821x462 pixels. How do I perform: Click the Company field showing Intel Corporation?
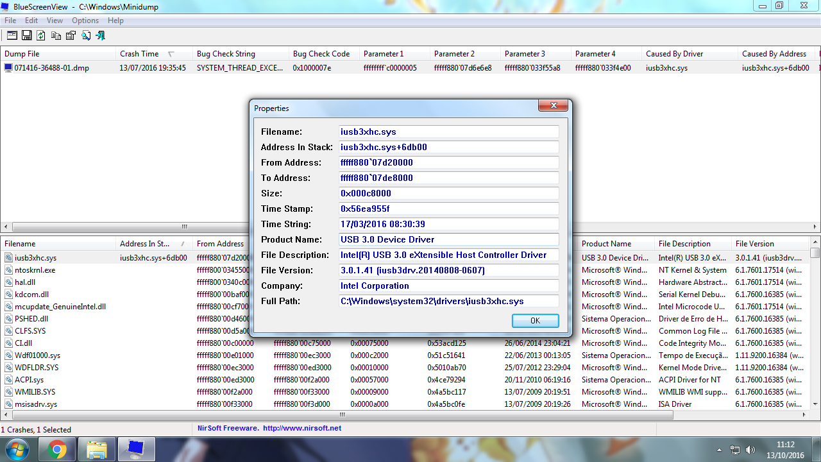coord(449,286)
